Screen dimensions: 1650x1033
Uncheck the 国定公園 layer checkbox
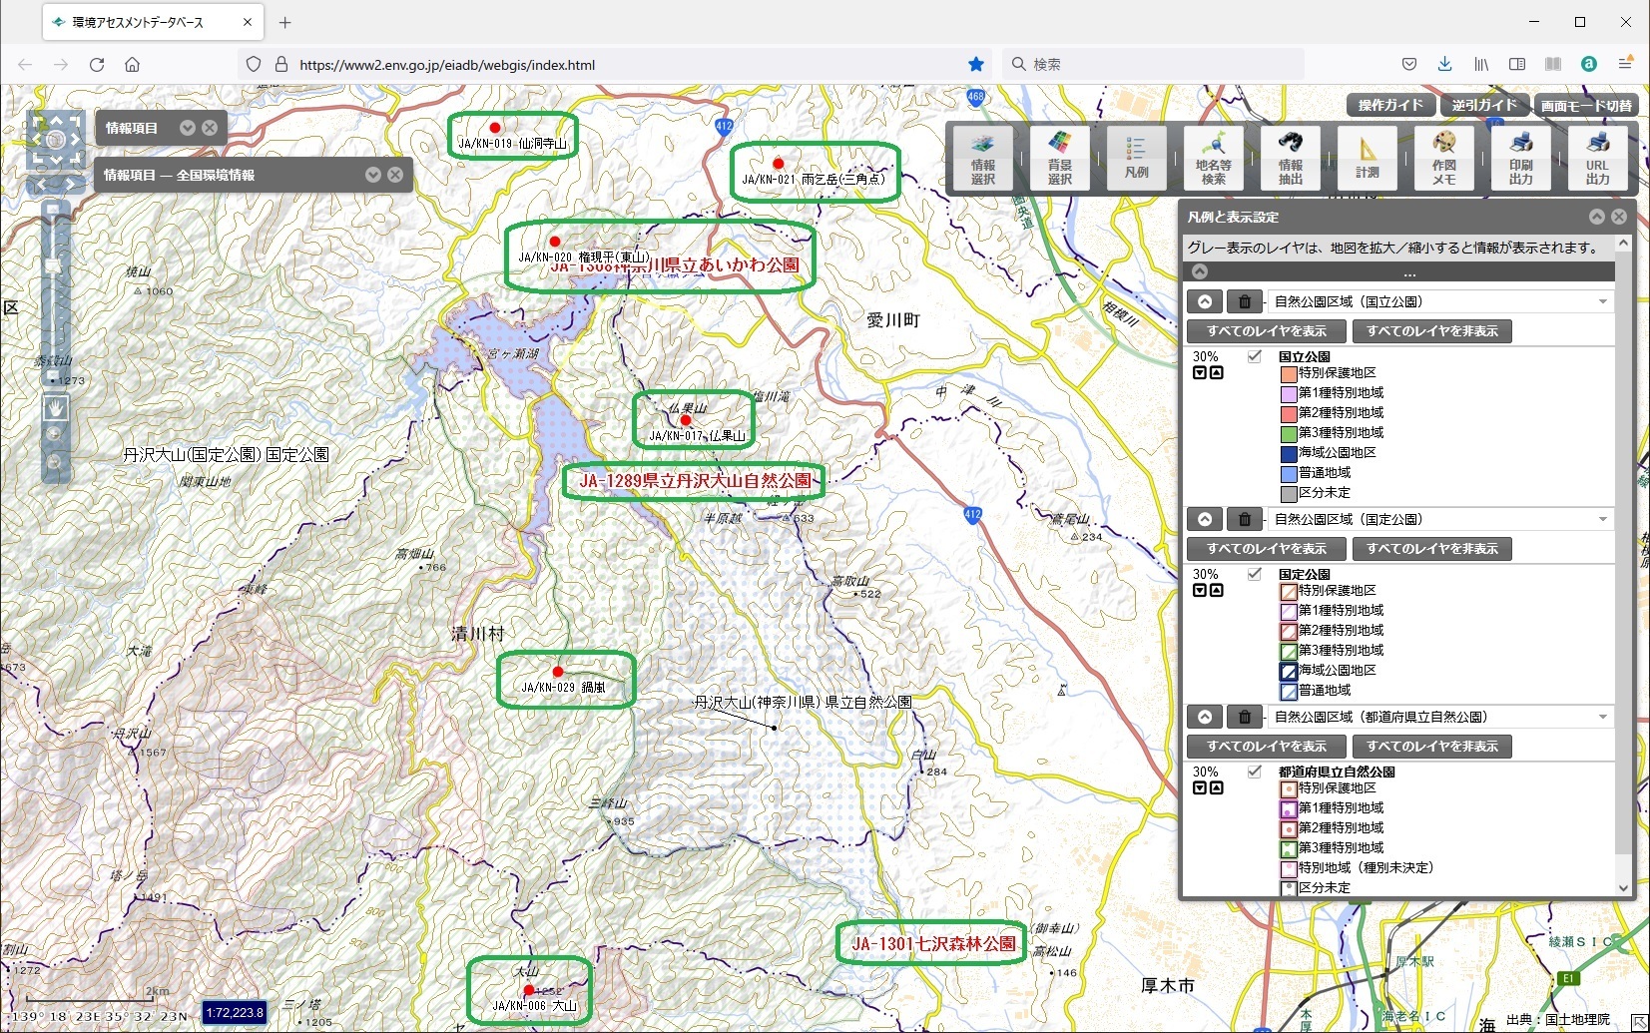pyautogui.click(x=1255, y=574)
